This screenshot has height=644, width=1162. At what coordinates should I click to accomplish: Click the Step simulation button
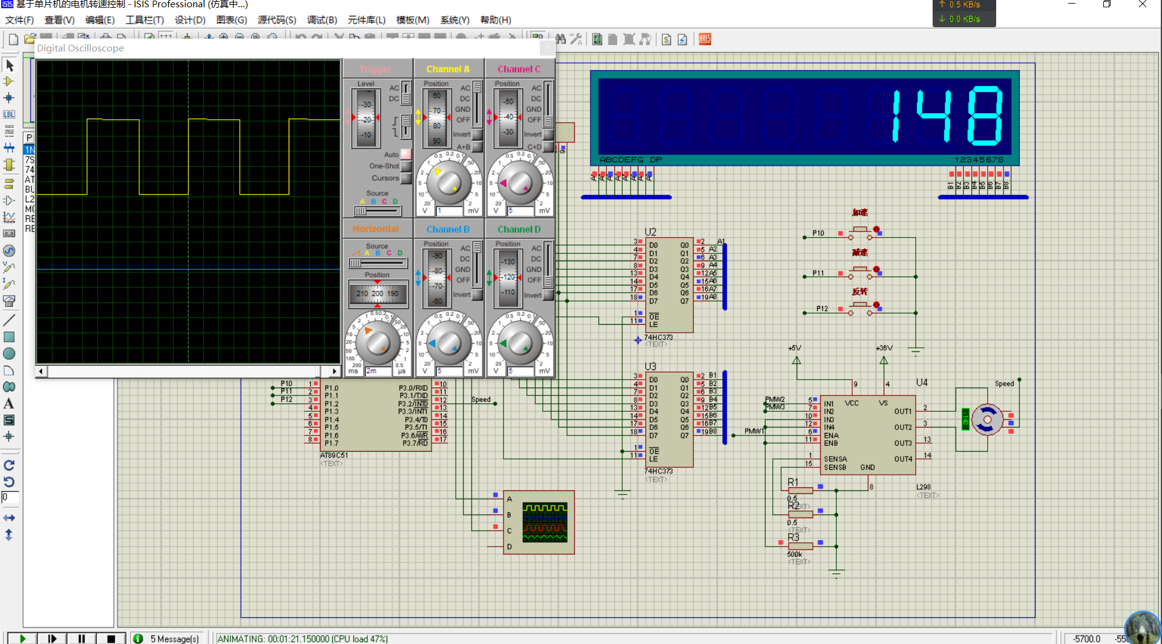click(52, 639)
